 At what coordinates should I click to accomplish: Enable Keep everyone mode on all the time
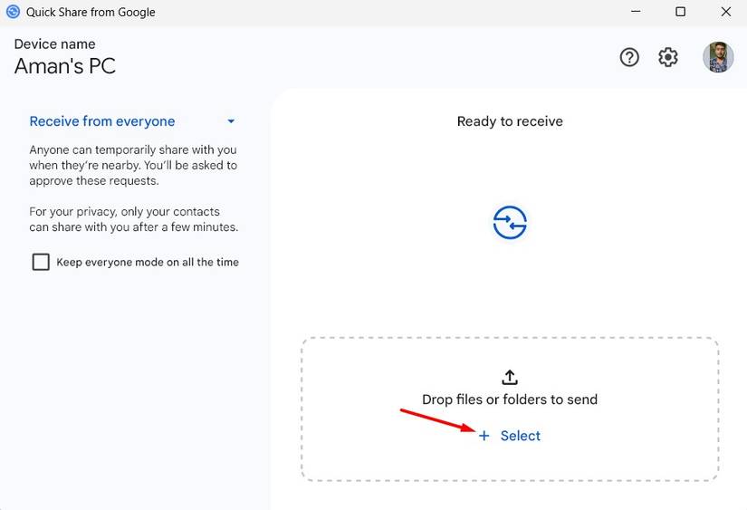point(41,262)
